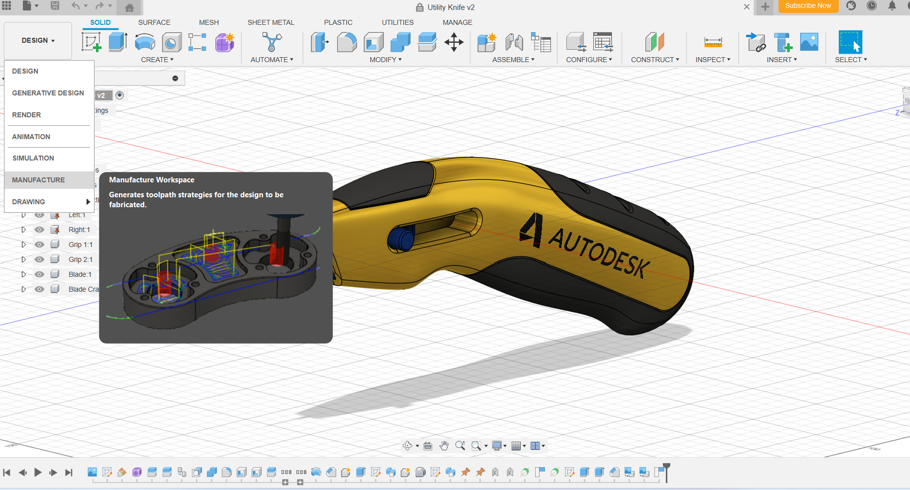Toggle visibility of Blade Cra component
This screenshot has height=490, width=910.
click(39, 289)
